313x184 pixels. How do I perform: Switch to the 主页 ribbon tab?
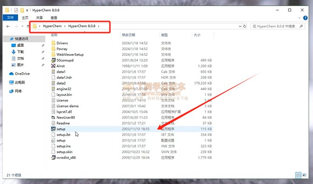click(25, 18)
